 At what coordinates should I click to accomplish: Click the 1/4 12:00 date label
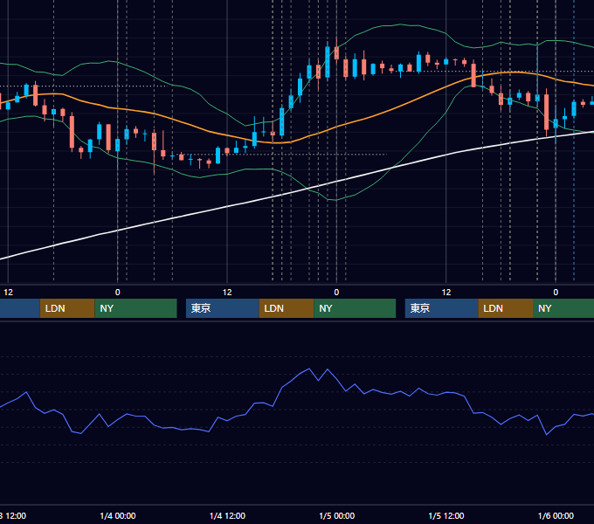pos(227,515)
